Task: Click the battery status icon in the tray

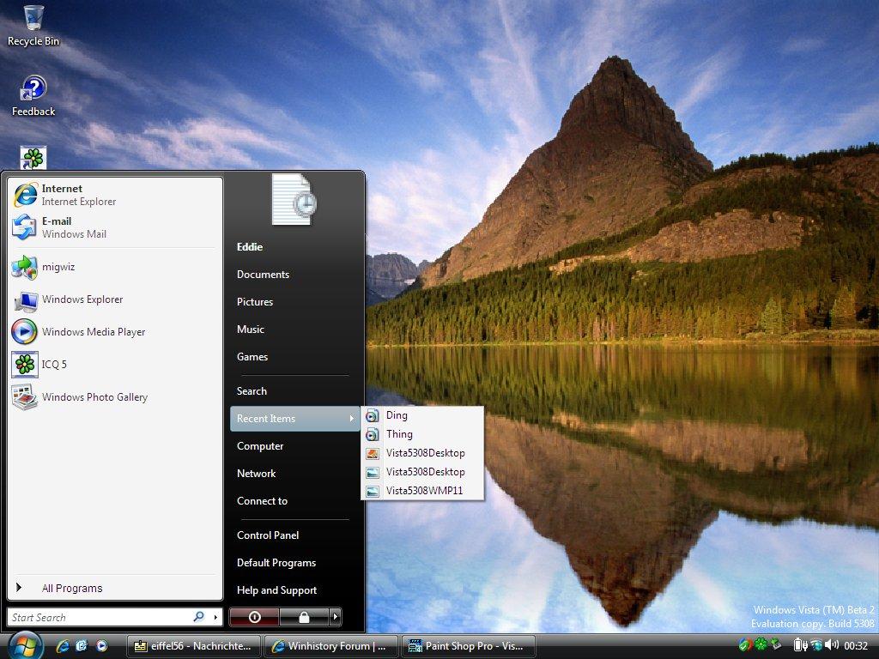Action: pos(798,644)
